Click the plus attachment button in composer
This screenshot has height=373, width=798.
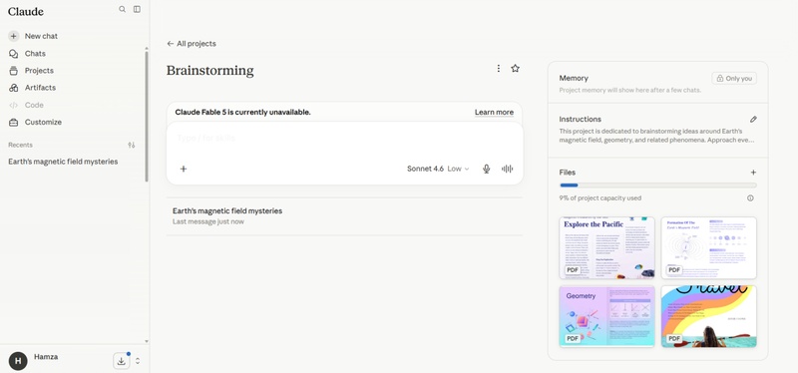(184, 169)
